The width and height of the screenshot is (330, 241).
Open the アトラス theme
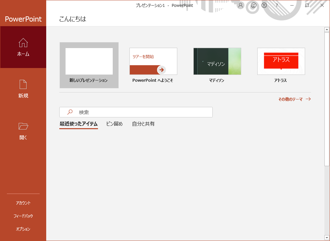[x=281, y=61]
